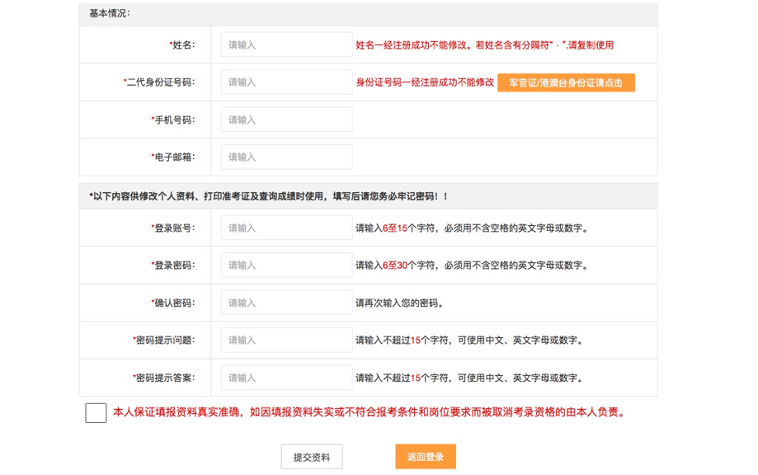Click the 请再次输入您的密码 hint text
758x475 pixels.
coord(399,303)
